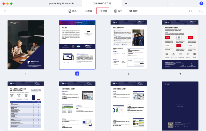Viewport: 206px width, 131px height.
Task: Select page 4 customers thumbnail
Action: pyautogui.click(x=180, y=45)
